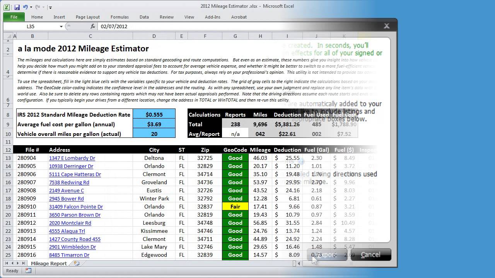Image resolution: width=495 pixels, height=278 pixels.
Task: Click the Excel application icon in title bar
Action: (x=7, y=7)
